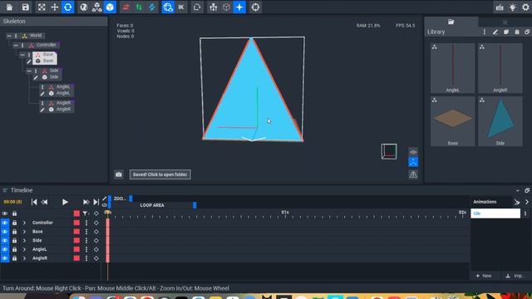Click the Library pencil edit icon

(495, 32)
